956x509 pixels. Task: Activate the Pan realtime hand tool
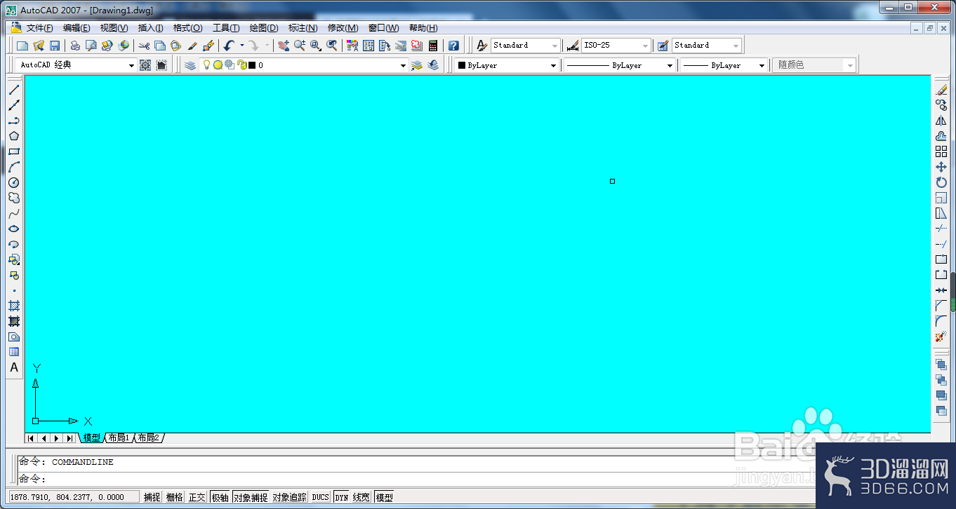tap(284, 46)
